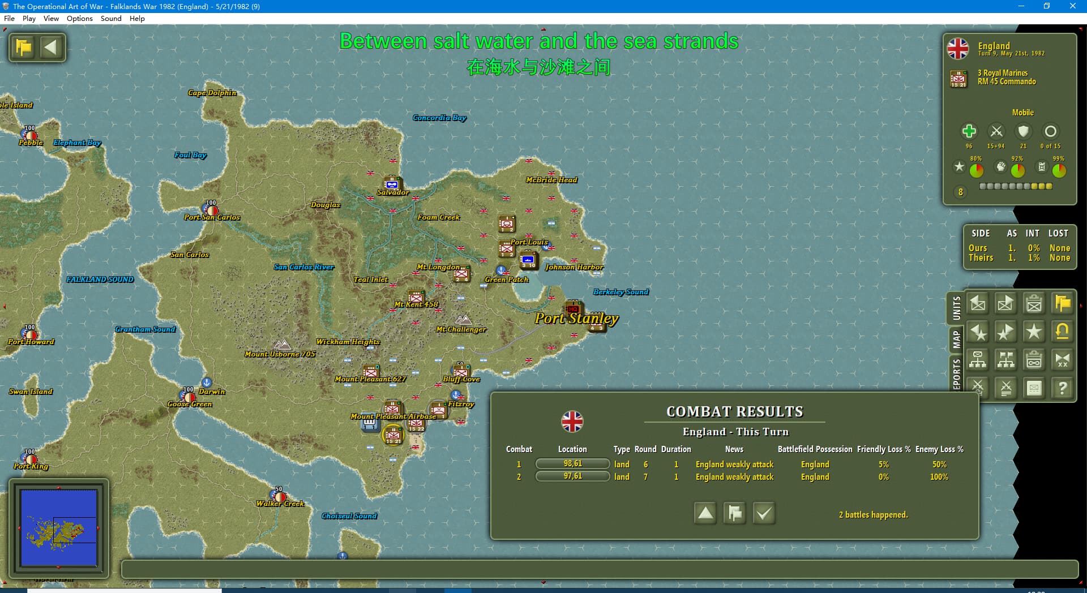
Task: Click the Walker Creek 50 marker
Action: 278,495
